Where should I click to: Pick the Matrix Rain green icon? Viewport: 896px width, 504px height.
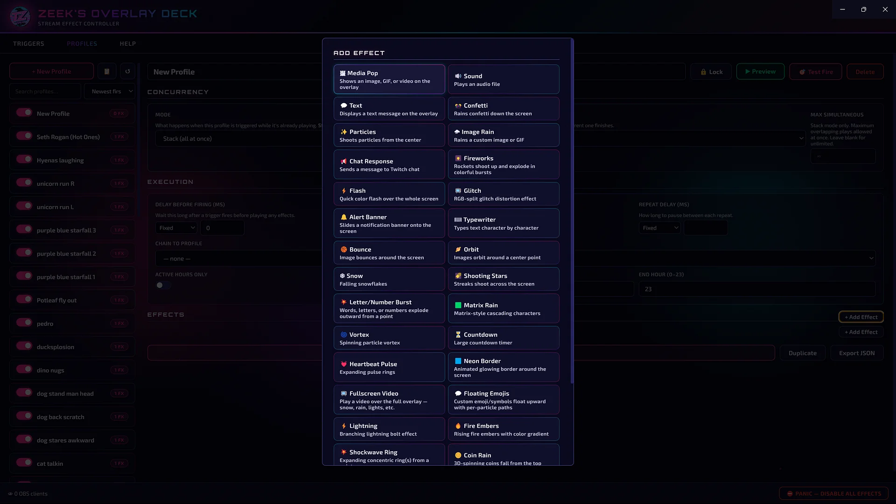pos(458,306)
